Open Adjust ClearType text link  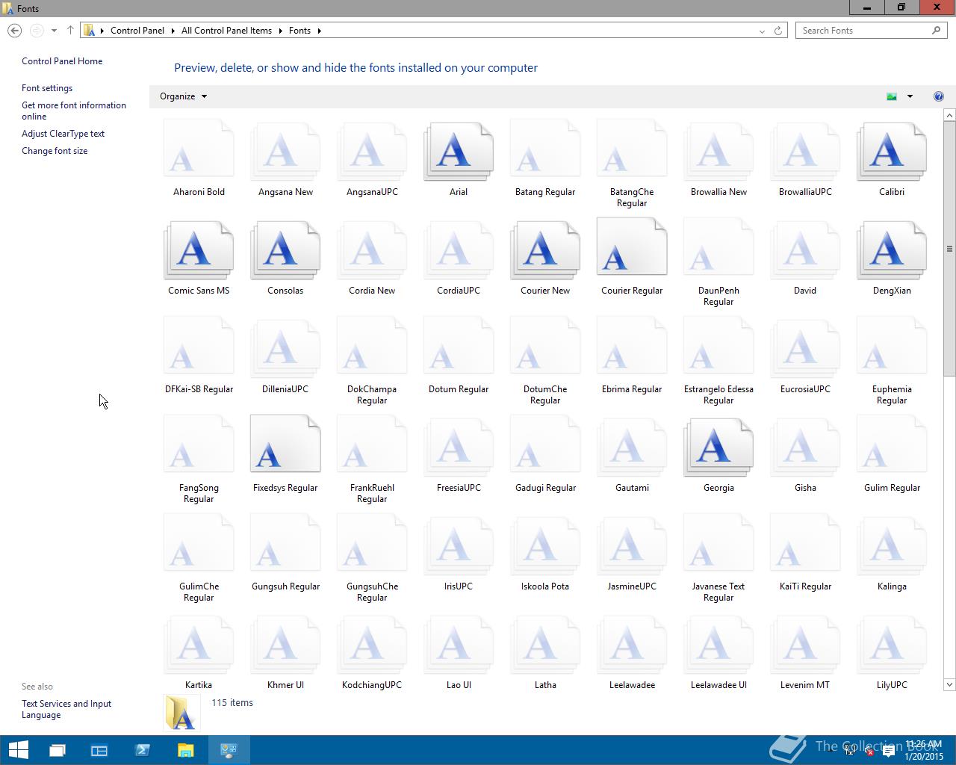(x=63, y=134)
